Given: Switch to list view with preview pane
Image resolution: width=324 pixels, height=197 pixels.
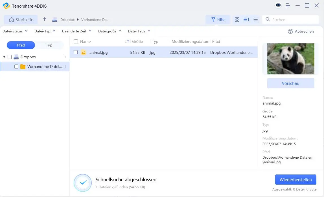Looking at the screenshot, I should coord(246,19).
